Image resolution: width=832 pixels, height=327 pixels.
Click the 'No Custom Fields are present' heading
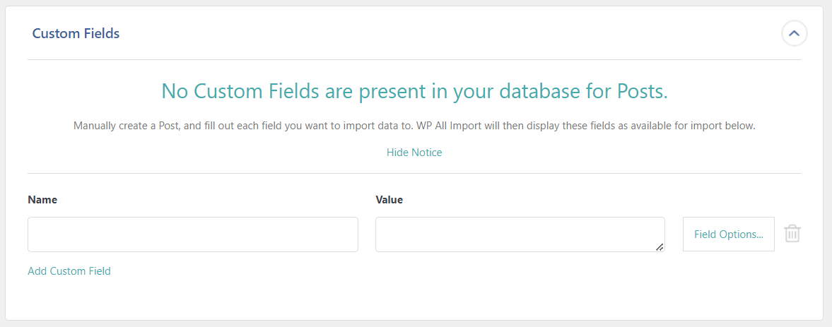414,91
